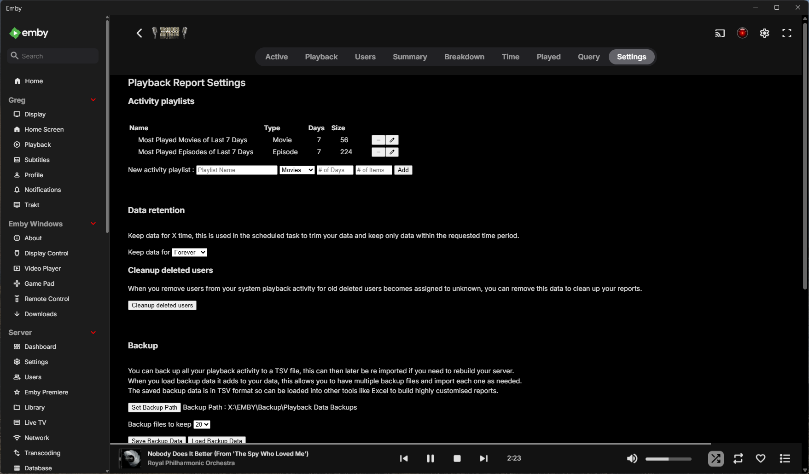This screenshot has width=809, height=474.
Task: Adjust the volume slider
Action: (668, 458)
